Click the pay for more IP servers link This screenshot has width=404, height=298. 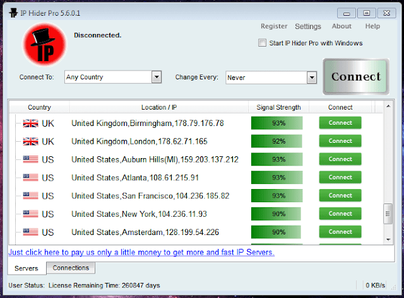(x=141, y=252)
